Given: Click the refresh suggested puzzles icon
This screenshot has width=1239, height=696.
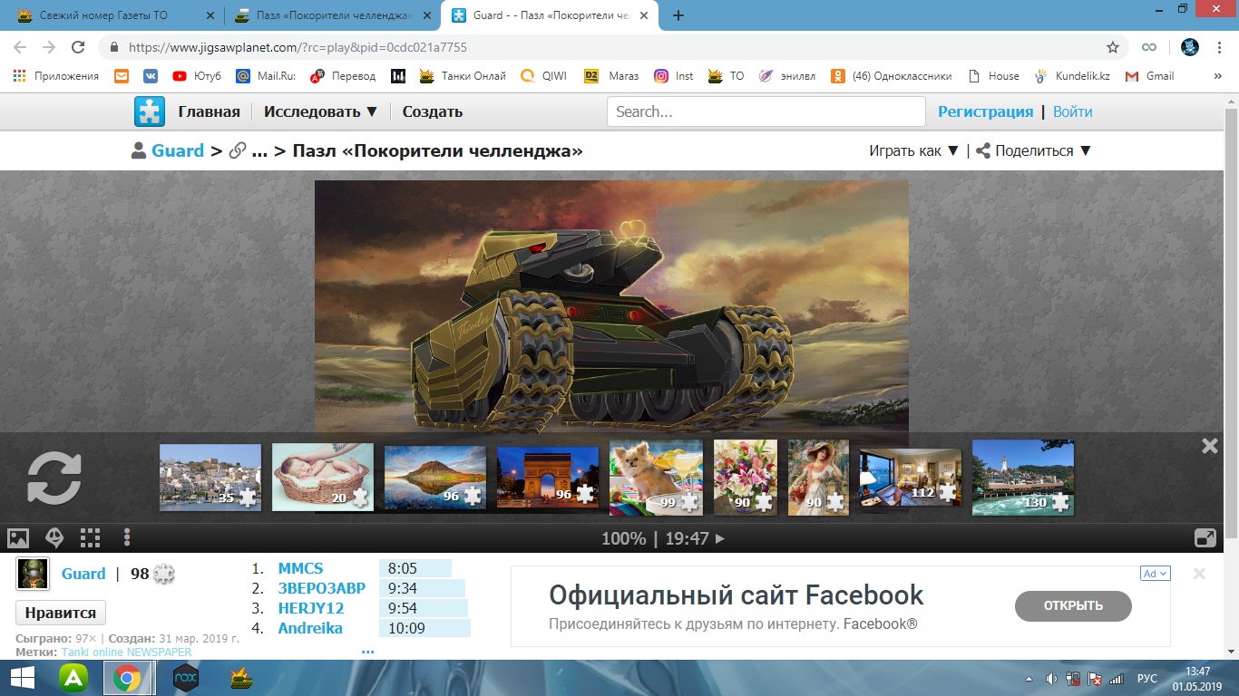Looking at the screenshot, I should (54, 478).
